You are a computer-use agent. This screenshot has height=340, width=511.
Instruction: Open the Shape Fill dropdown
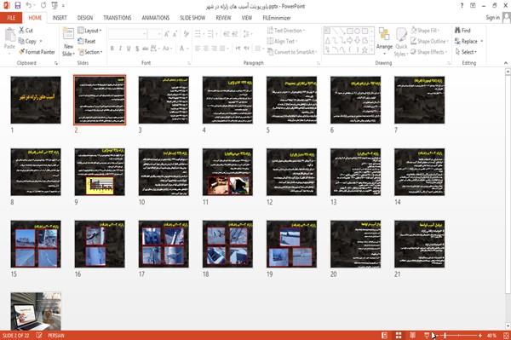pyautogui.click(x=426, y=31)
